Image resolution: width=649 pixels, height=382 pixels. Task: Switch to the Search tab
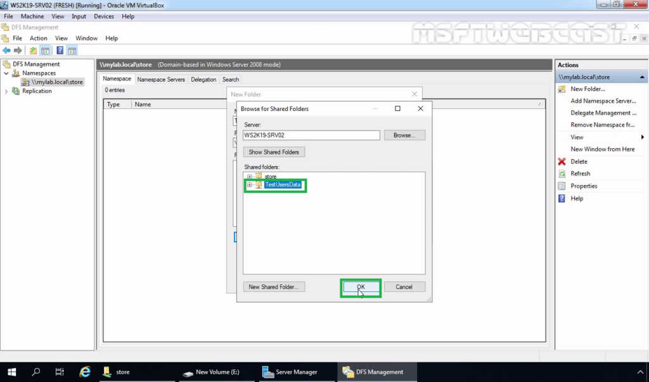231,79
